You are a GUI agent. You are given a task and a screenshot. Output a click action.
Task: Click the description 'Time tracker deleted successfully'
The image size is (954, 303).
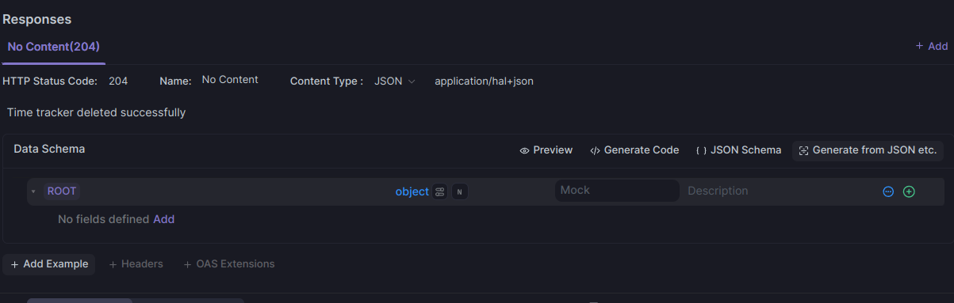click(96, 112)
